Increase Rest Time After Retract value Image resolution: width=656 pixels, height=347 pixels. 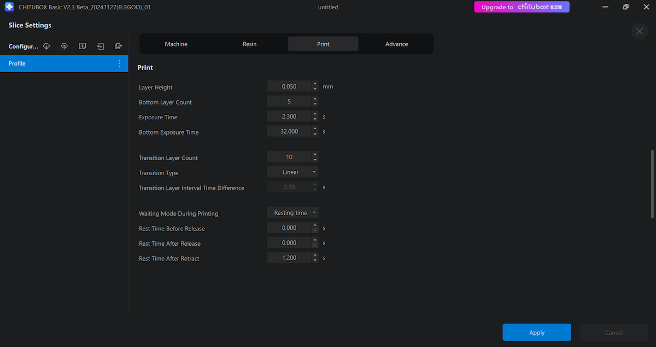315,255
